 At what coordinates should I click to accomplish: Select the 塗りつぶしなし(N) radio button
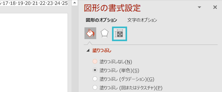pyautogui.click(x=95, y=61)
